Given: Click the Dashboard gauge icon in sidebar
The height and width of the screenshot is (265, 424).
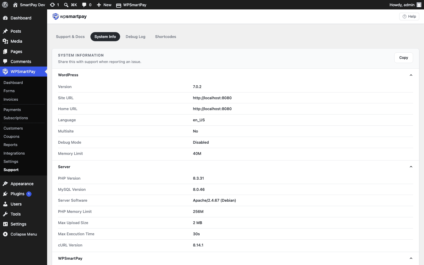Looking at the screenshot, I should (5, 18).
